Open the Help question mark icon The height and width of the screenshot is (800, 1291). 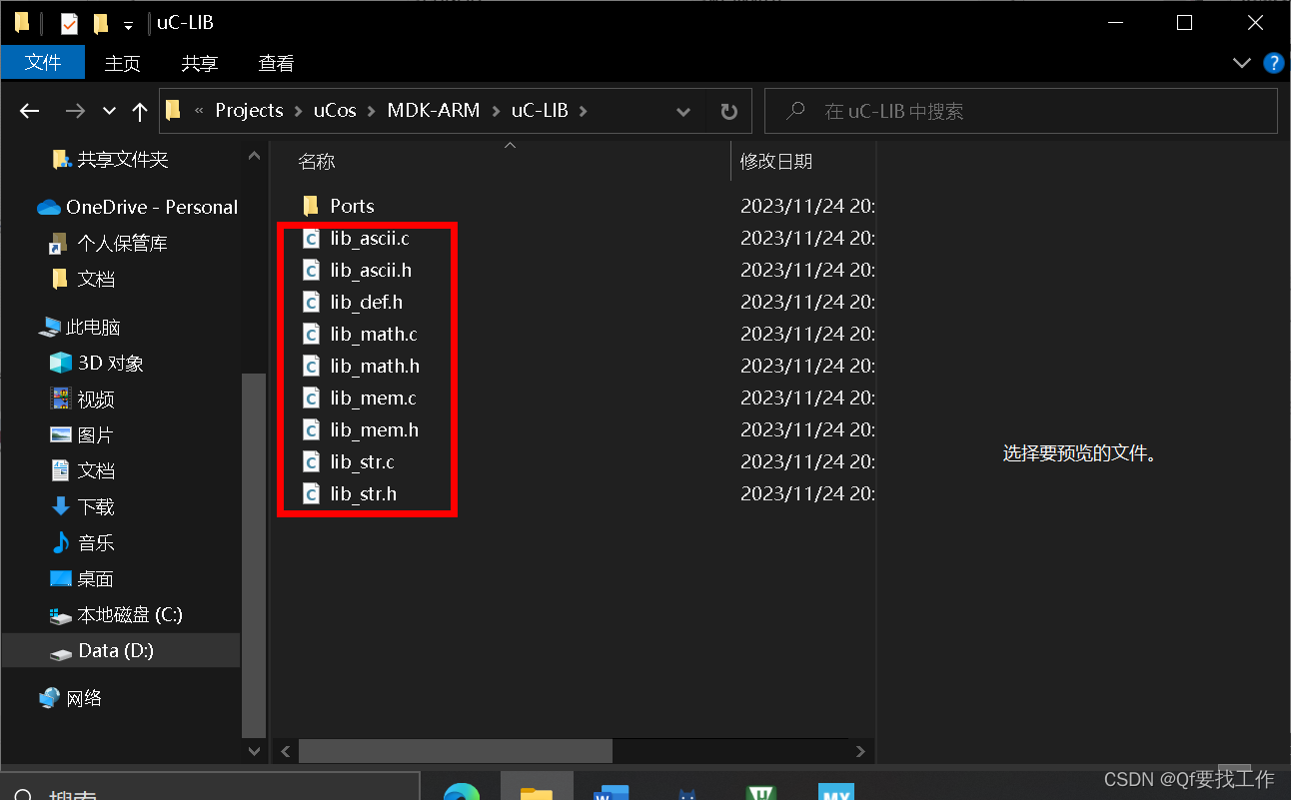click(x=1273, y=63)
